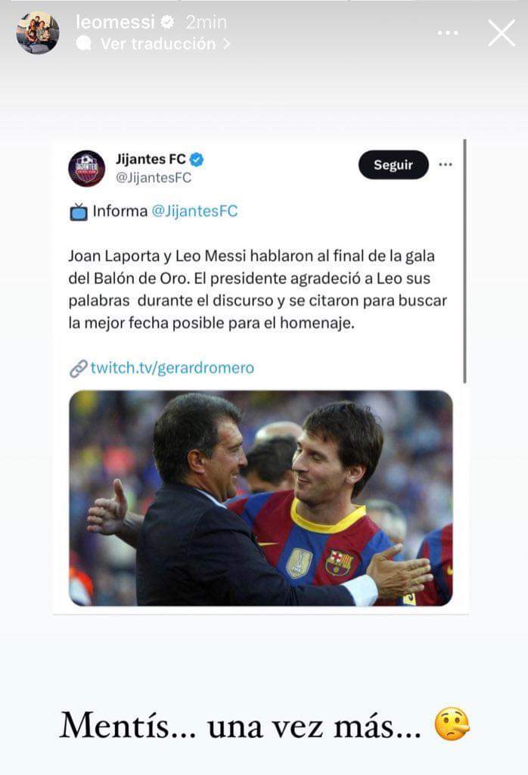Image resolution: width=528 pixels, height=775 pixels.
Task: Click the Jijantes FC logo avatar
Action: [x=86, y=169]
